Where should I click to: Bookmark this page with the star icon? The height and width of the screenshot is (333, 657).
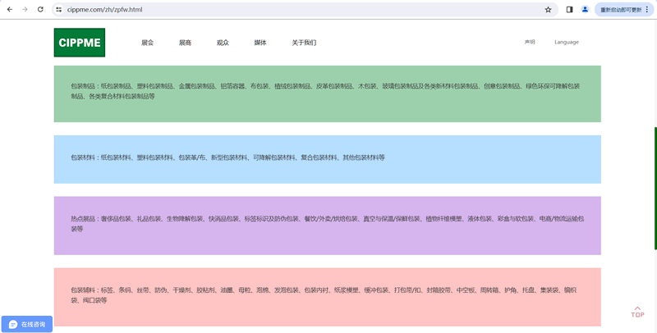pos(548,10)
